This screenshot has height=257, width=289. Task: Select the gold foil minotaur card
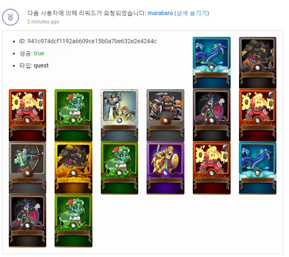pyautogui.click(x=74, y=168)
